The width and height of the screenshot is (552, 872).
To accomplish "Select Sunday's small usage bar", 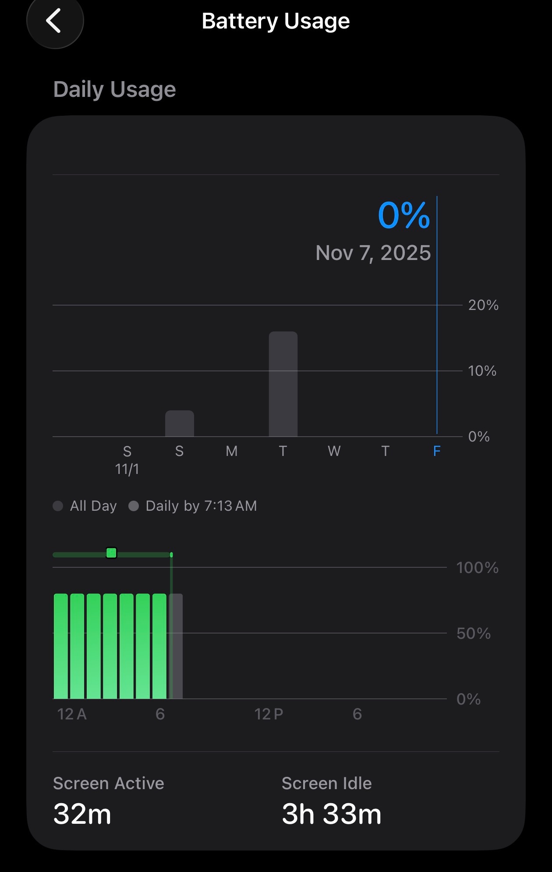I will pos(179,424).
